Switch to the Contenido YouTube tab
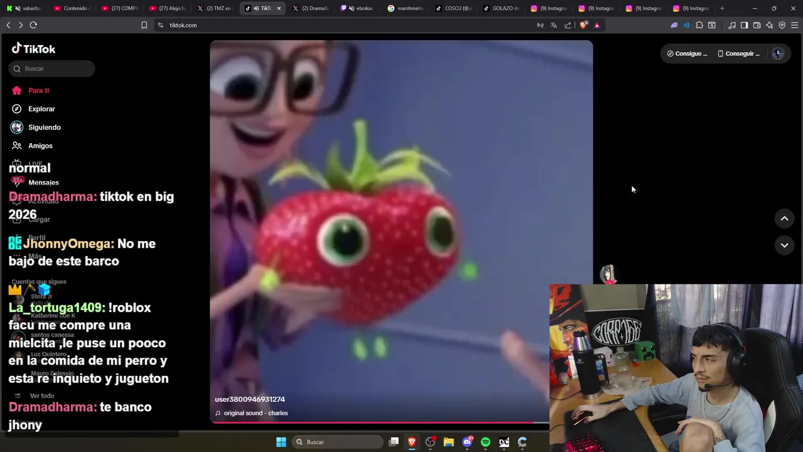803x452 pixels. [72, 8]
